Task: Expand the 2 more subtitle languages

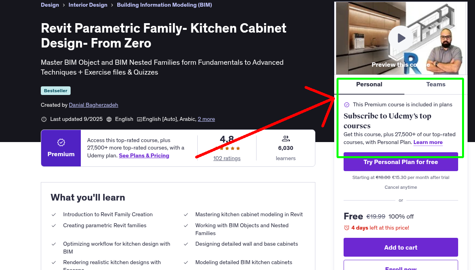Action: coord(206,119)
